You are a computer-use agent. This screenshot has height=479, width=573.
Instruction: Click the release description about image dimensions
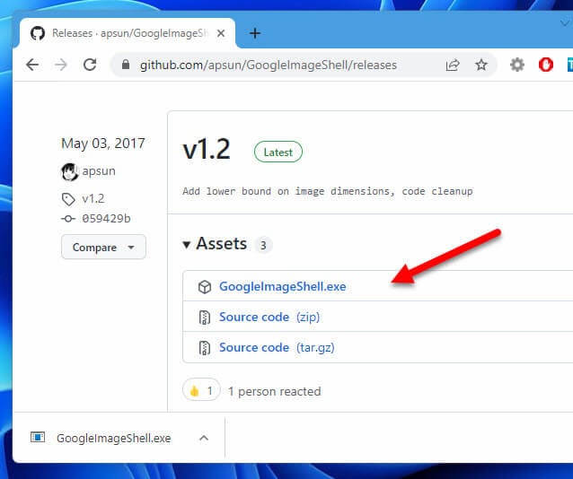pyautogui.click(x=328, y=191)
